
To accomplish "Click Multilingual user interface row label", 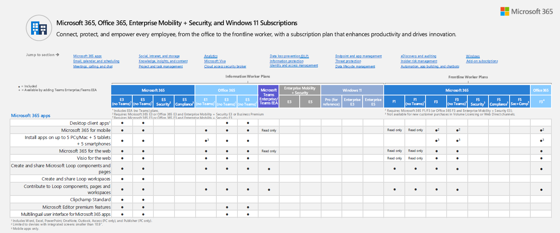I will pyautogui.click(x=66, y=214).
